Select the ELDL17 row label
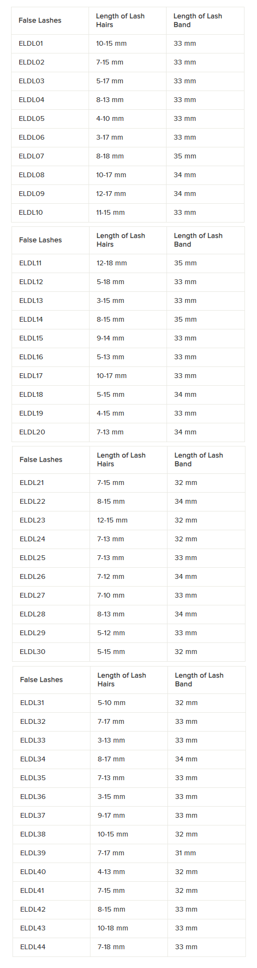 point(31,376)
